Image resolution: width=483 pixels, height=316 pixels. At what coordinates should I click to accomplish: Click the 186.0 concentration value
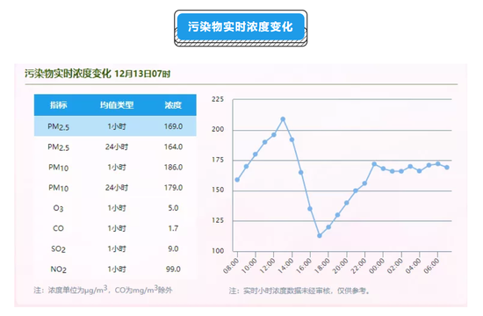click(x=173, y=168)
